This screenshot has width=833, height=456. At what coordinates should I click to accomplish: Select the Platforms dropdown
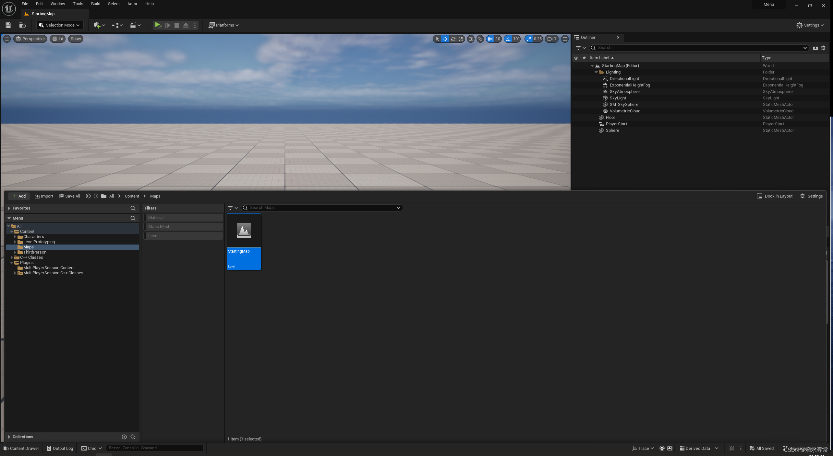click(x=224, y=25)
